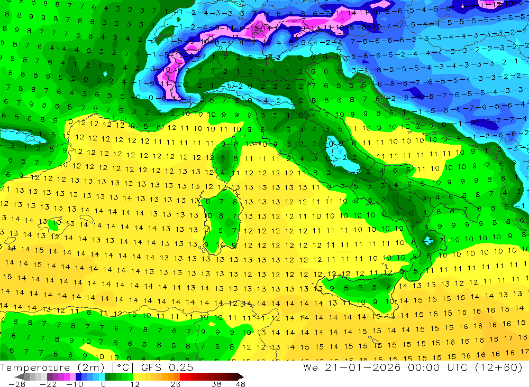The image size is (529, 387).
Task: Click the "21-01-2026" date text
Action: pos(363,367)
